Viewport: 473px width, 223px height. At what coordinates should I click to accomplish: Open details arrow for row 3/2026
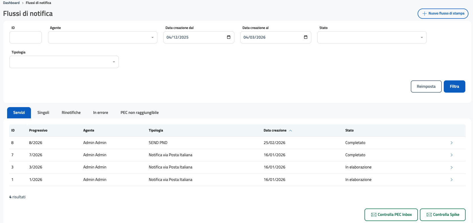451,167
